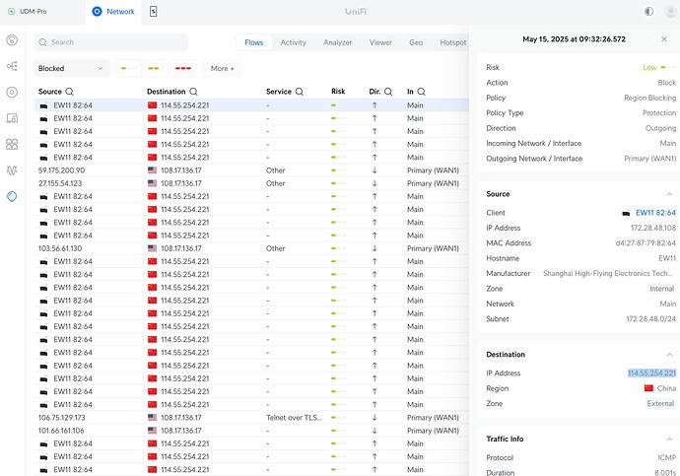Close the flow details panel
680x476 pixels.
(664, 38)
